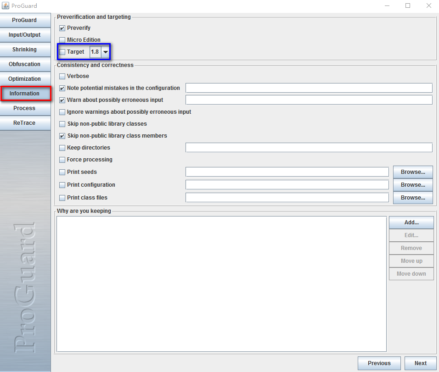Focus the Print configuration file path field
Image resolution: width=439 pixels, height=372 pixels.
pyautogui.click(x=287, y=184)
